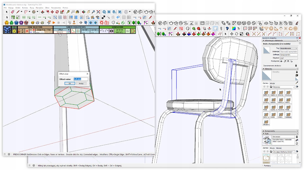Toggle the component visibility eye icon
Screen dimensions: 304x170
pos(281,61)
